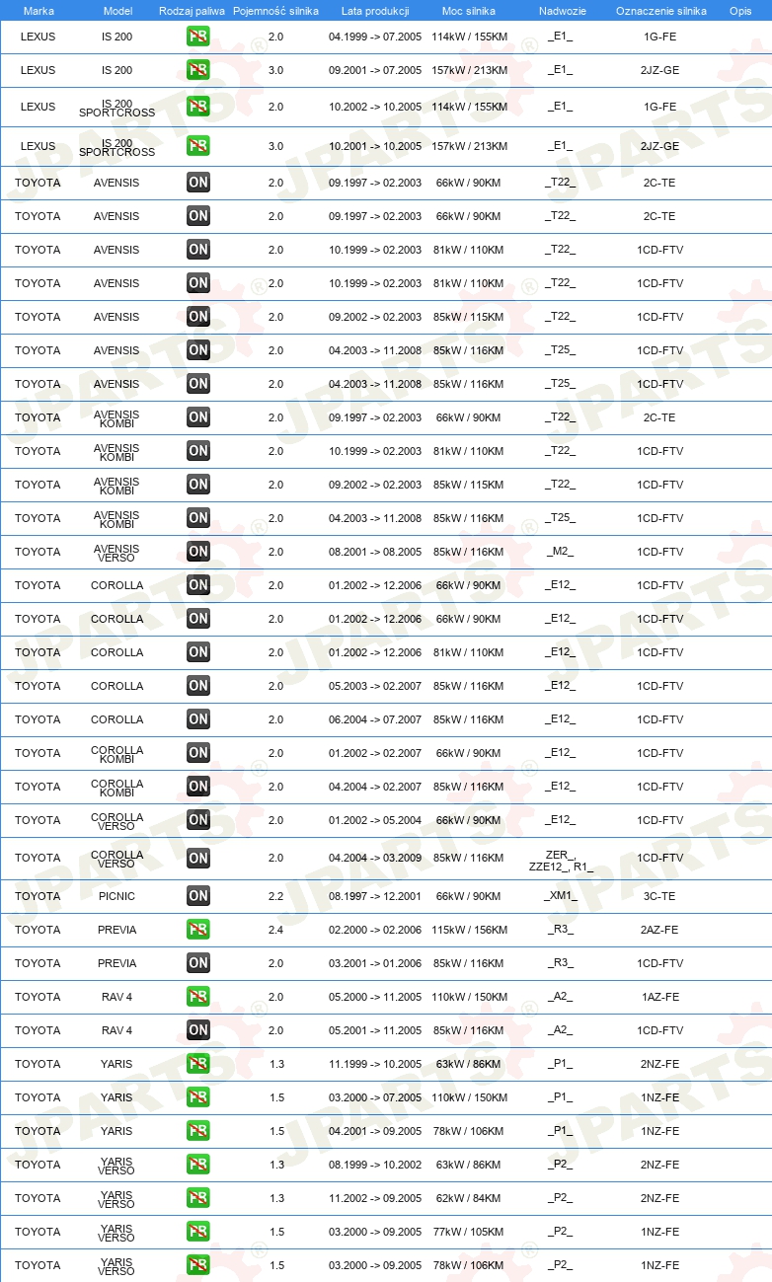Click the Pojemność silnika column header
Image resolution: width=772 pixels, height=1282 pixels.
point(275,10)
